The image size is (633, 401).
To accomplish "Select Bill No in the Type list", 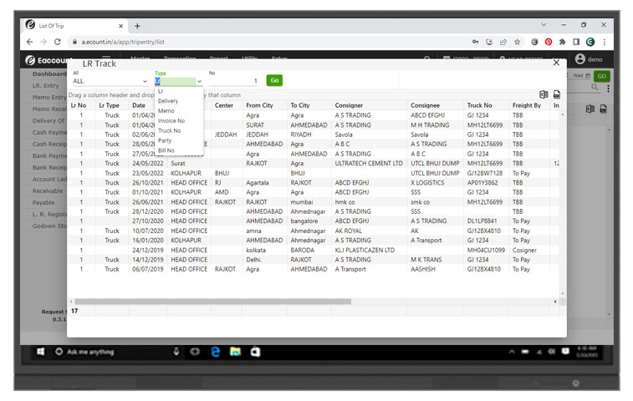I will (166, 150).
